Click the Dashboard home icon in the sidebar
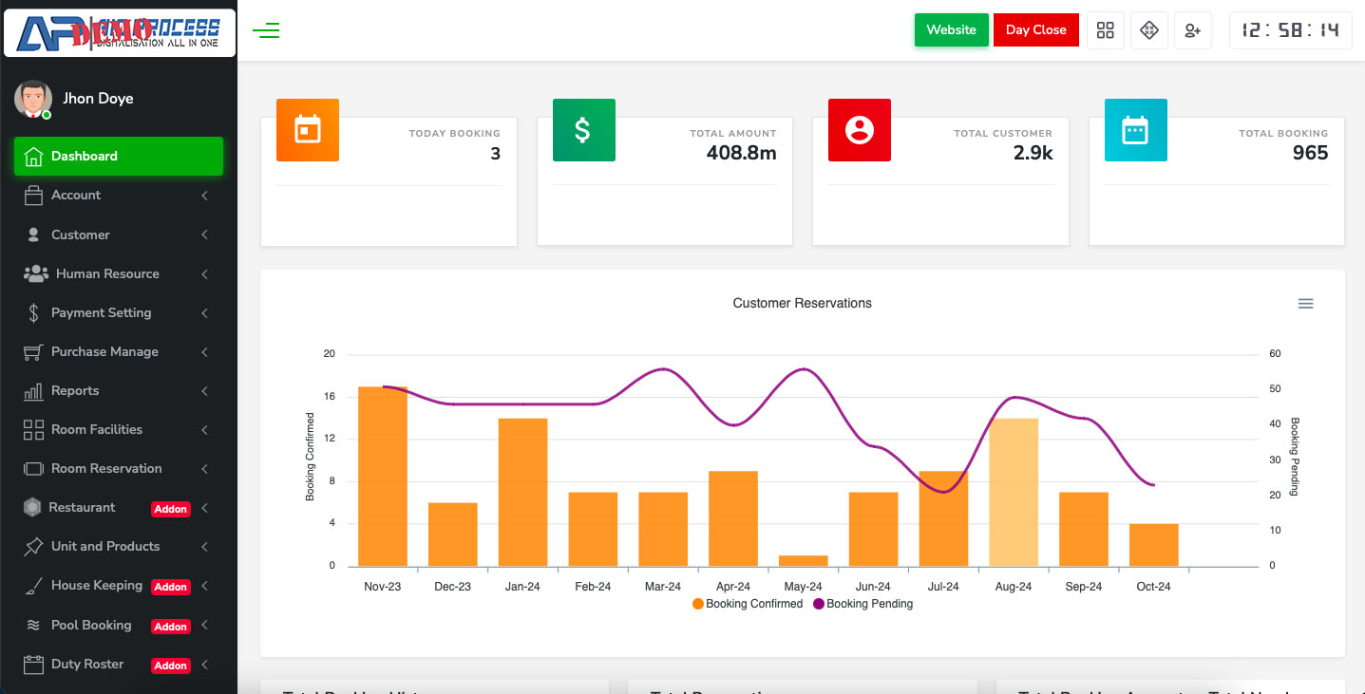 pyautogui.click(x=33, y=157)
